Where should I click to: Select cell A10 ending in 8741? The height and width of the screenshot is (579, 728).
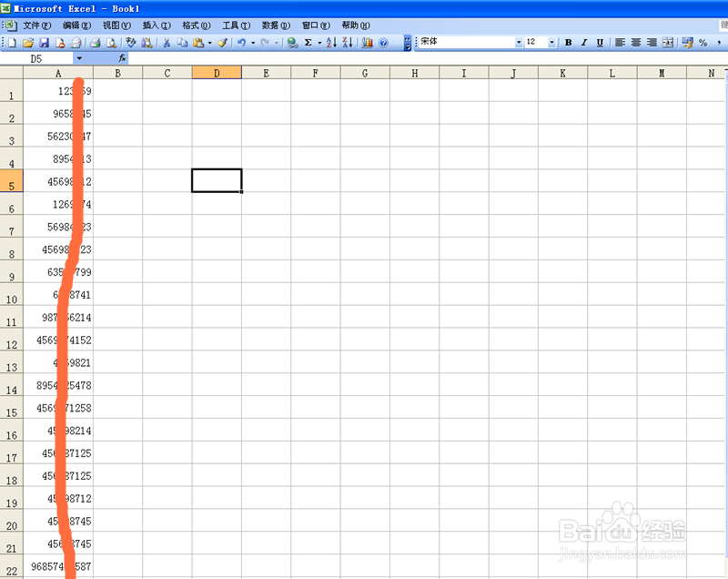pos(58,294)
